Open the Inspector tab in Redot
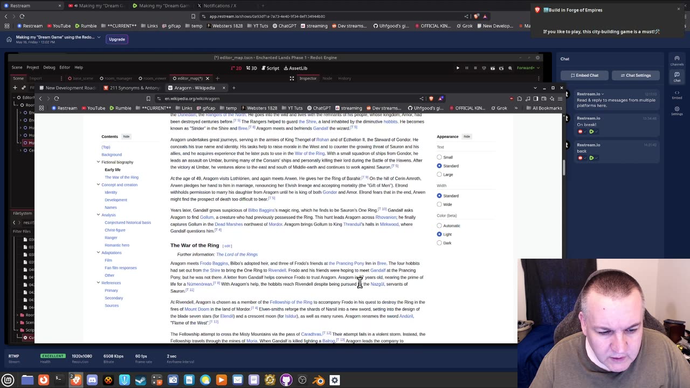The width and height of the screenshot is (690, 388). [x=308, y=78]
